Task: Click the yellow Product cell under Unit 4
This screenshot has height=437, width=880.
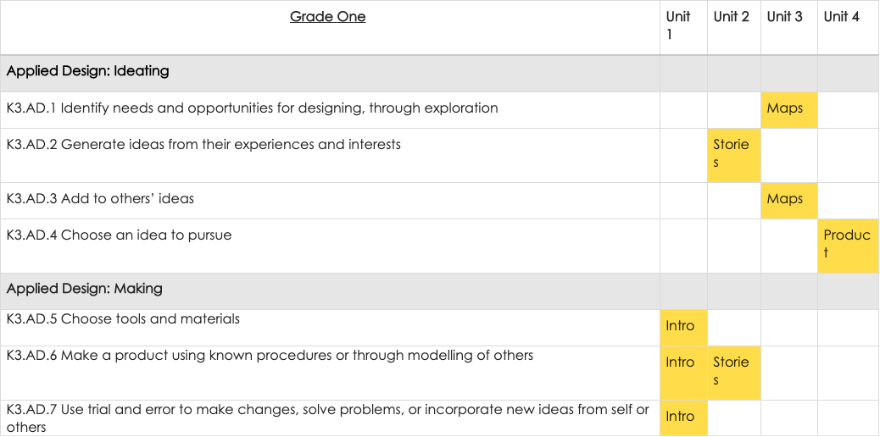Action: pos(847,245)
